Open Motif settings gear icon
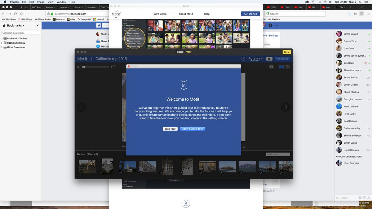The width and height of the screenshot is (372, 209). (x=269, y=59)
